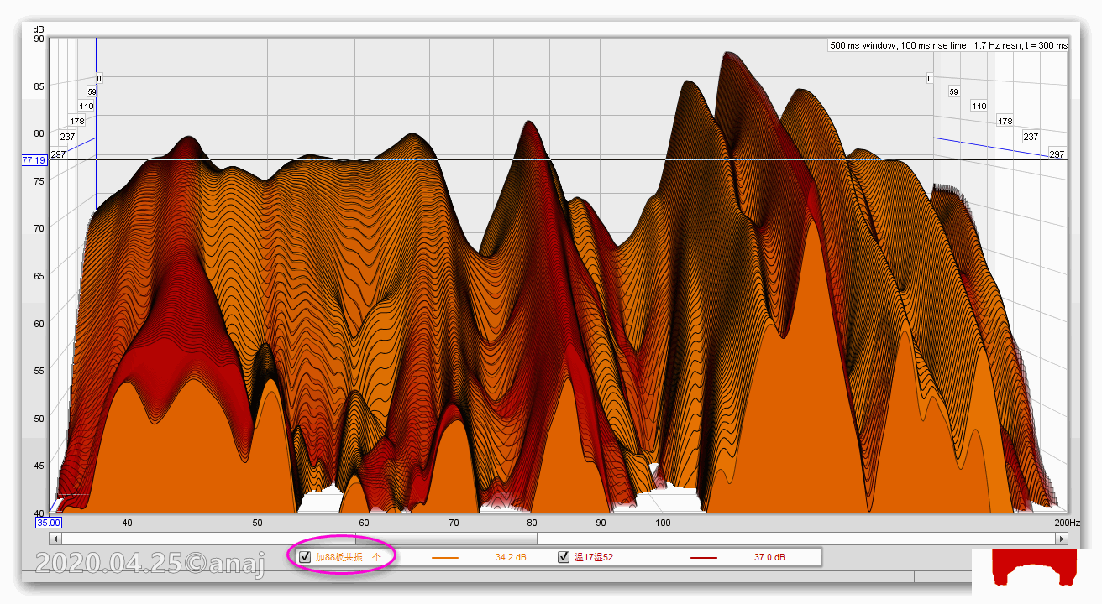Uncheck the 湿17湿52 trace checkbox

click(564, 557)
